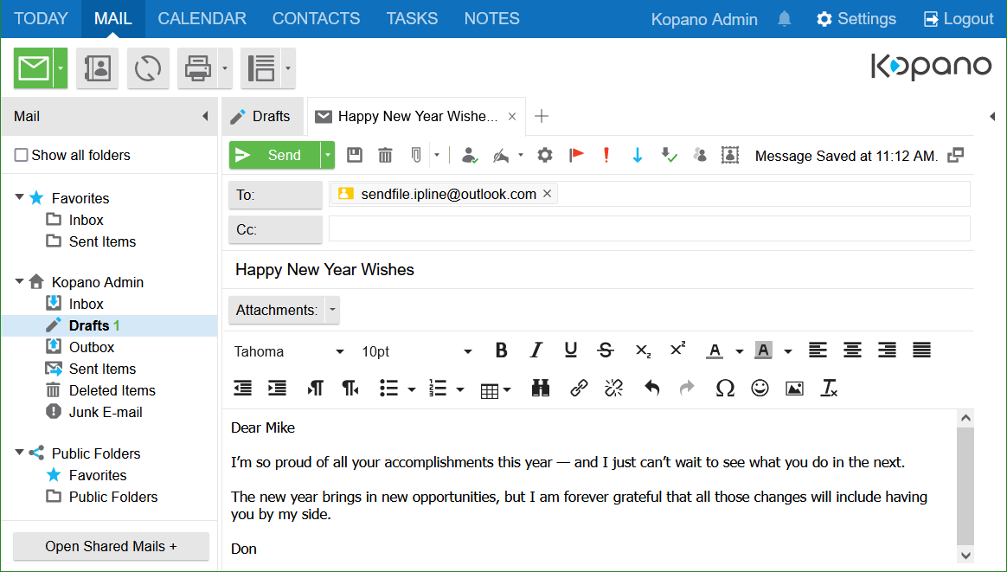Collapse the Kopano Admin folder tree
Viewport: 1007px width, 572px height.
click(x=19, y=282)
